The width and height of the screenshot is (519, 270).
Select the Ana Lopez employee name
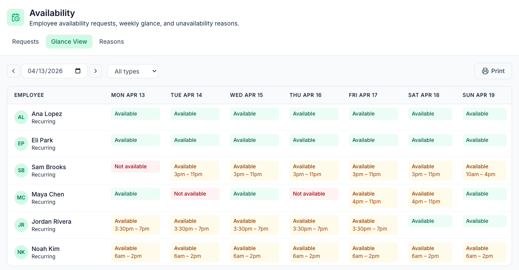click(47, 114)
